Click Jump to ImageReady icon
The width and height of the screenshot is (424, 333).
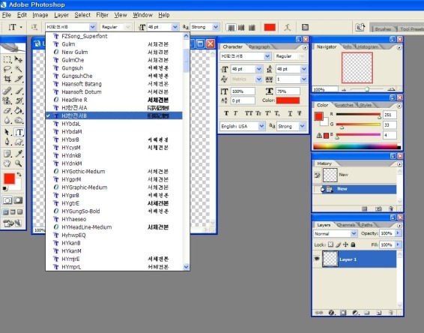point(13,223)
